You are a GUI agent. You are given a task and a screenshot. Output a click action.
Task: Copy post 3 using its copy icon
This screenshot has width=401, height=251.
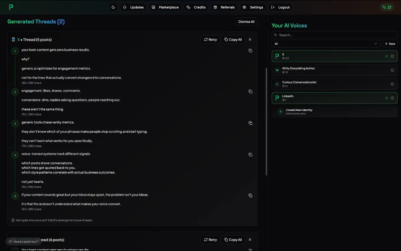point(250,123)
